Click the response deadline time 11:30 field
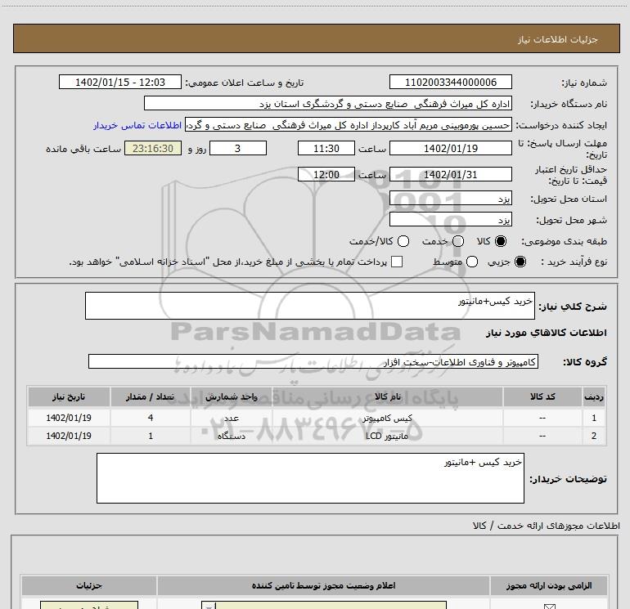This screenshot has height=609, width=630. point(326,148)
